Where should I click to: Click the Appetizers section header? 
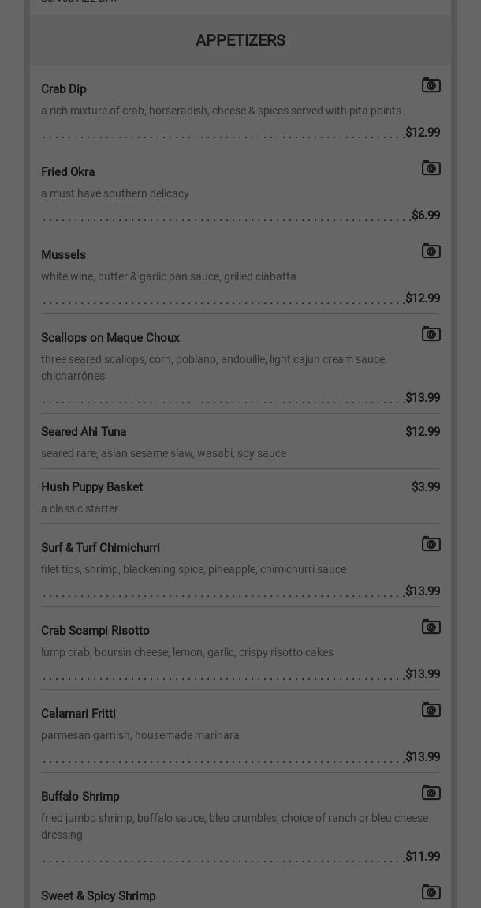pyautogui.click(x=240, y=40)
